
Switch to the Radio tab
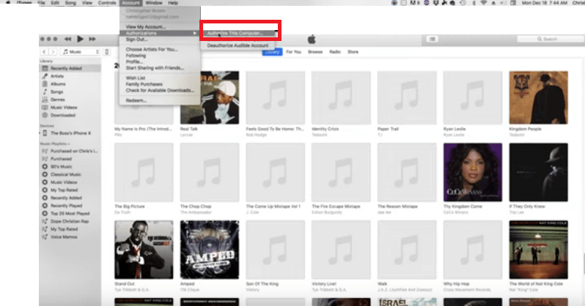pyautogui.click(x=335, y=52)
